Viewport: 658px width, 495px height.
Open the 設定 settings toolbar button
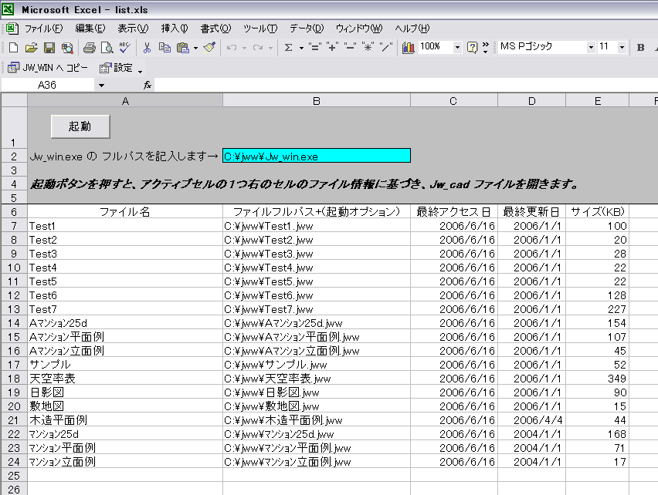[x=117, y=68]
